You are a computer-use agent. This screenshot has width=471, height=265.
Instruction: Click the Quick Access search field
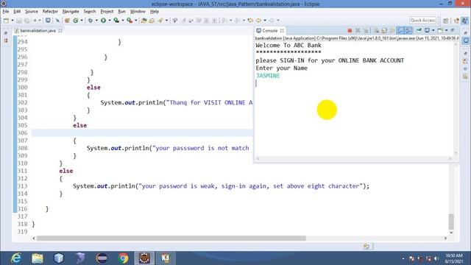422,20
